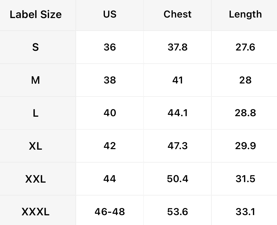277x225 pixels.
Task: Select the US column header
Action: point(110,14)
